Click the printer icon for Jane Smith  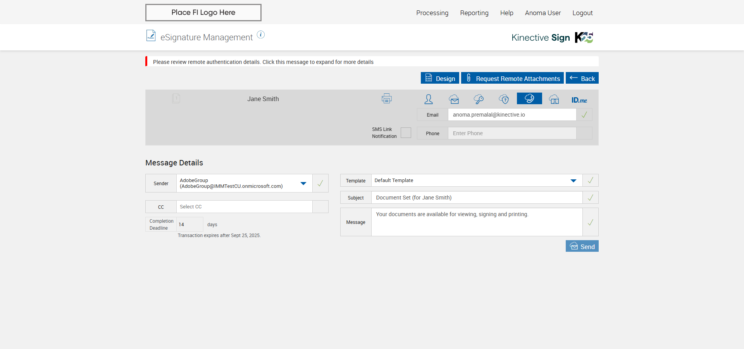click(x=386, y=98)
